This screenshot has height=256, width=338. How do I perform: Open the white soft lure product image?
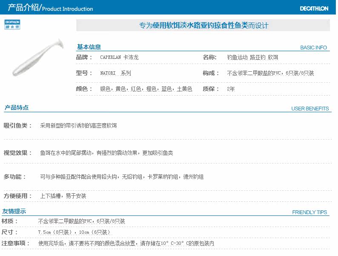pos(38,57)
